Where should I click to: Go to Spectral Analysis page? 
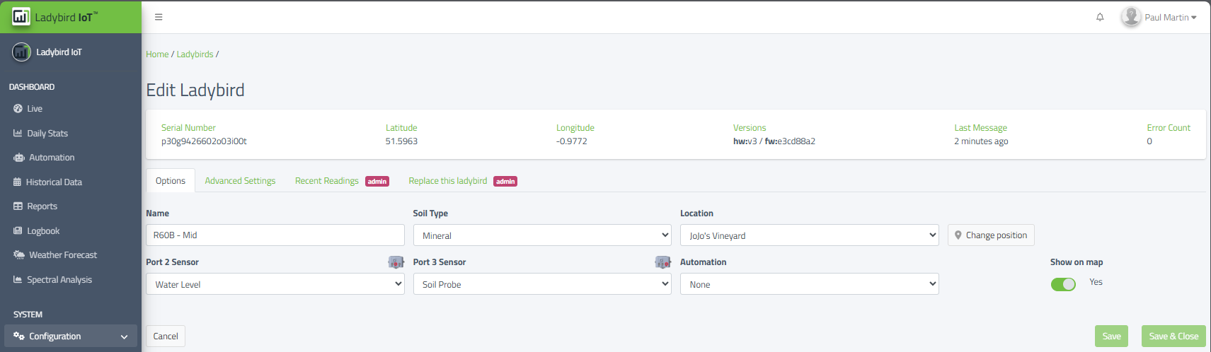point(59,280)
